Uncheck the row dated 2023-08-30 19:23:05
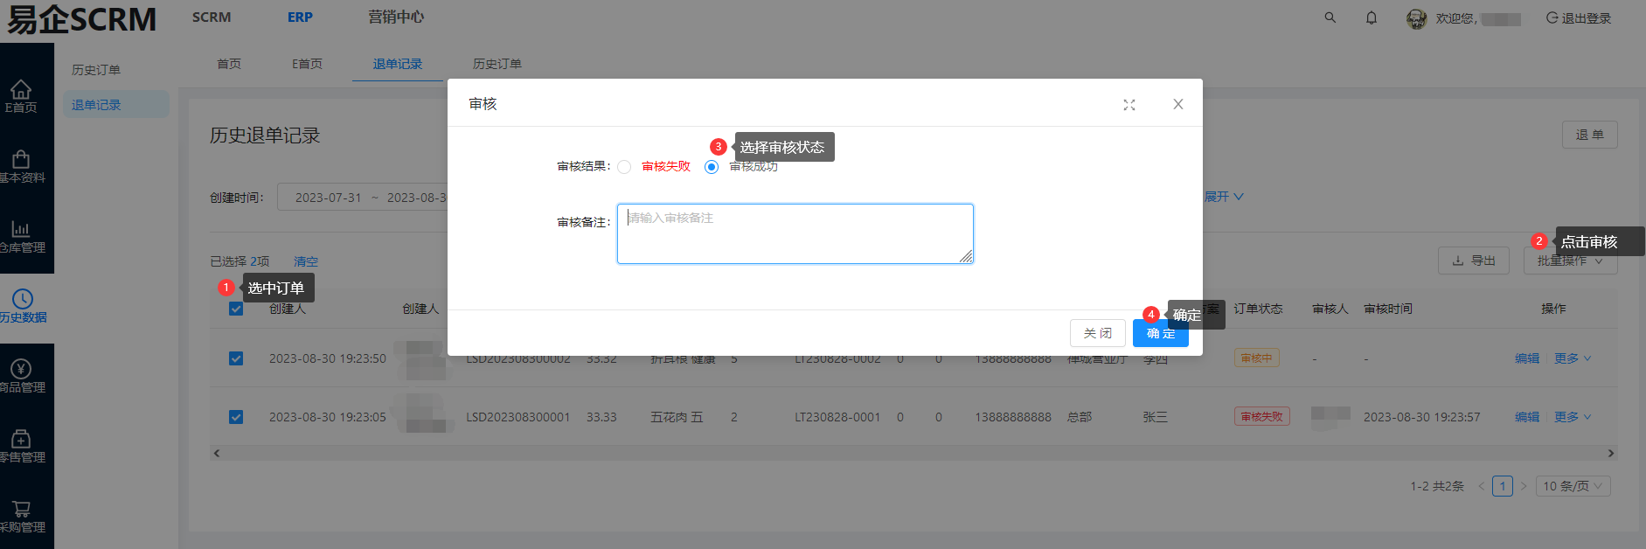This screenshot has width=1646, height=549. click(x=236, y=417)
